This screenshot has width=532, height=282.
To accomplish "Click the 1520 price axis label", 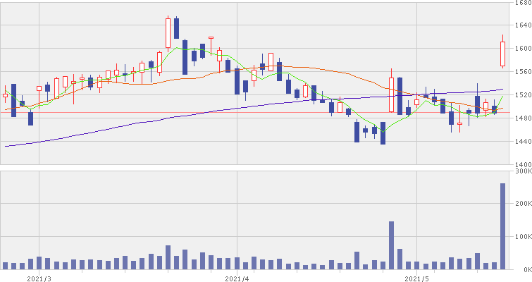I will 521,94.
